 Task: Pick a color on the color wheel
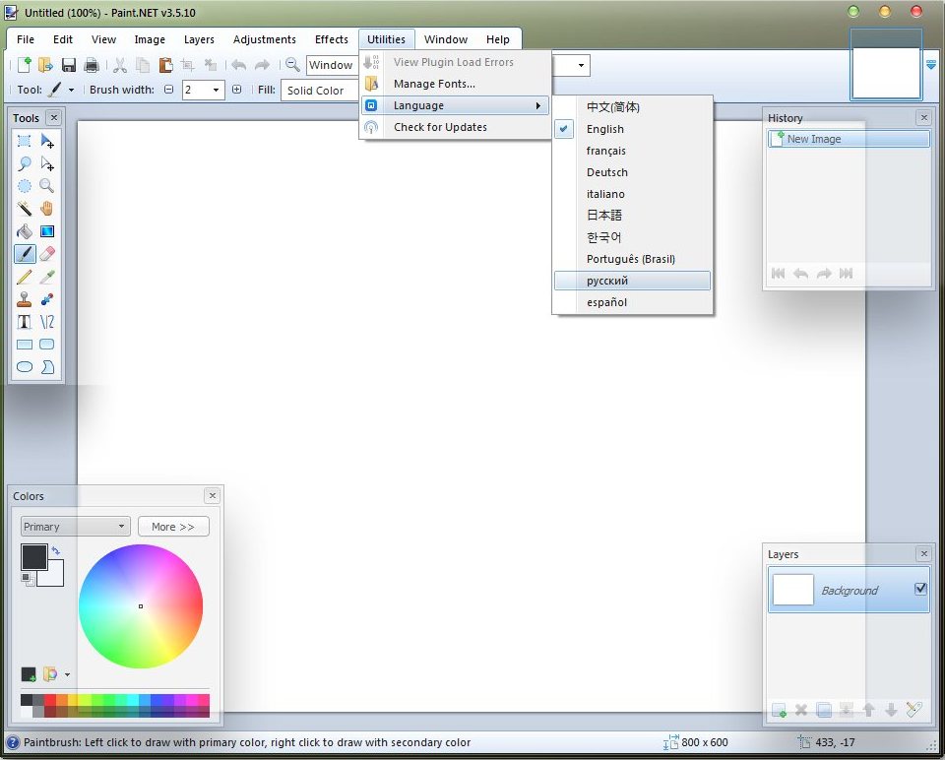coord(141,606)
